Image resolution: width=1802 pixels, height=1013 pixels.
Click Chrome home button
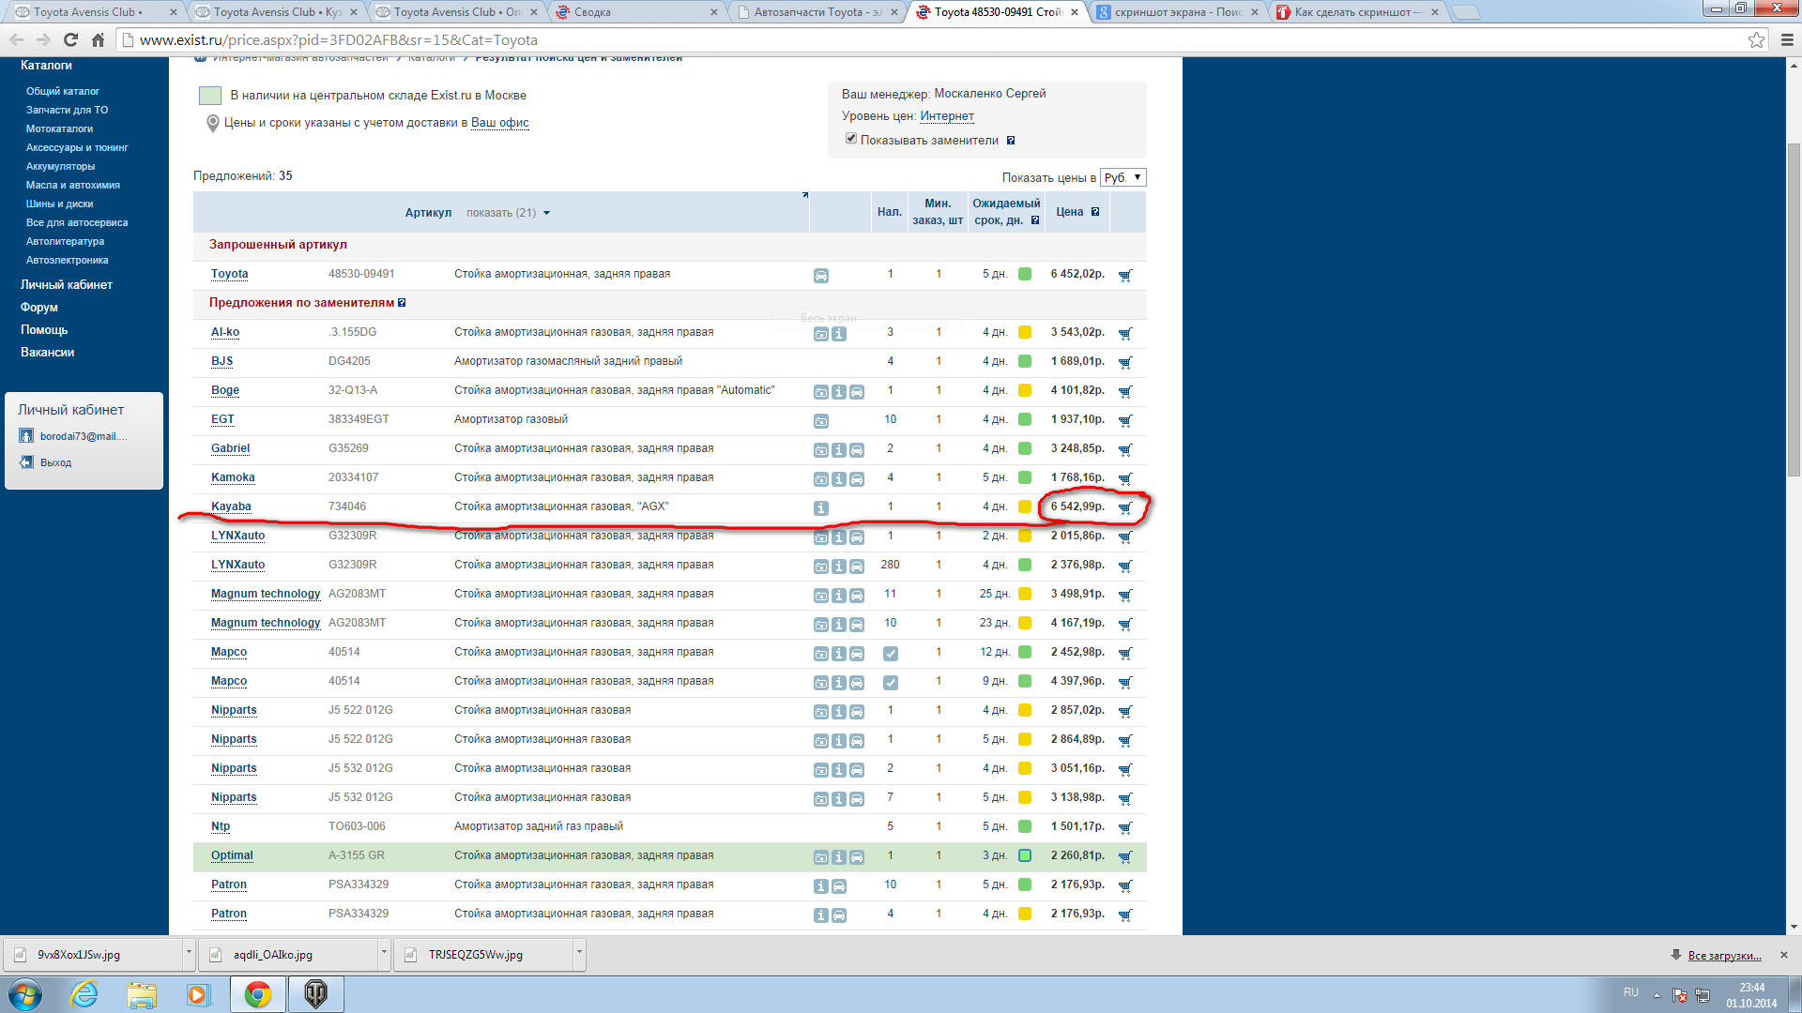(x=98, y=39)
